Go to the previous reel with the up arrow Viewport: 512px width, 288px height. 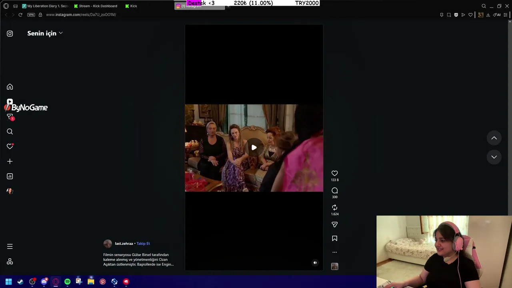[494, 138]
